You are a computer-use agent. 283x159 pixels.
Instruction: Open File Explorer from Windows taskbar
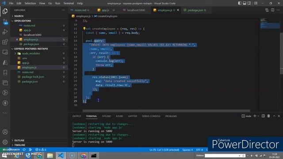(x=50, y=155)
